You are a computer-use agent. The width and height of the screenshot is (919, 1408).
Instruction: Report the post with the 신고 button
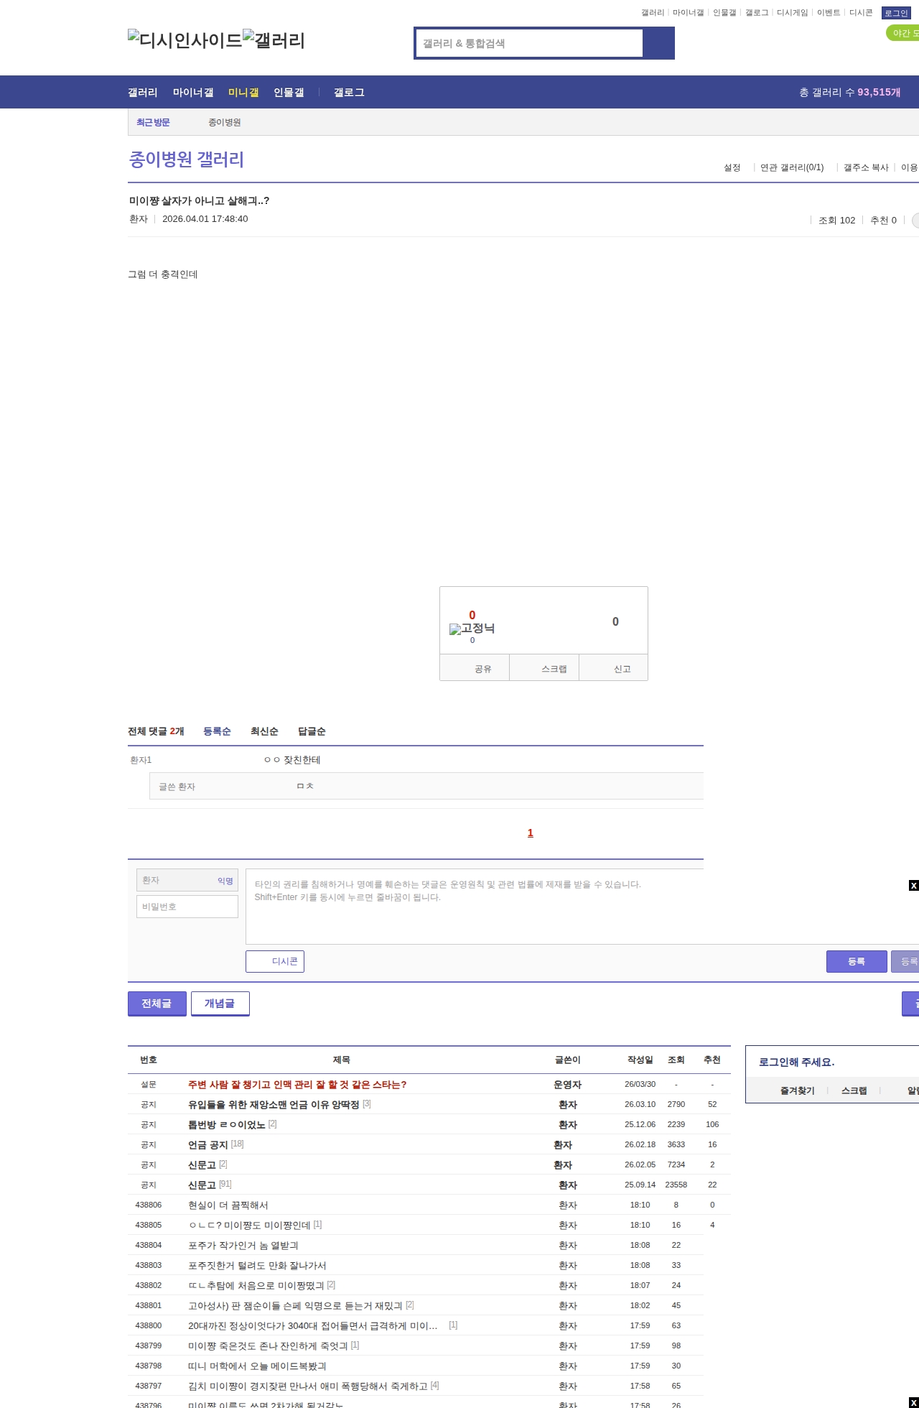click(x=614, y=668)
